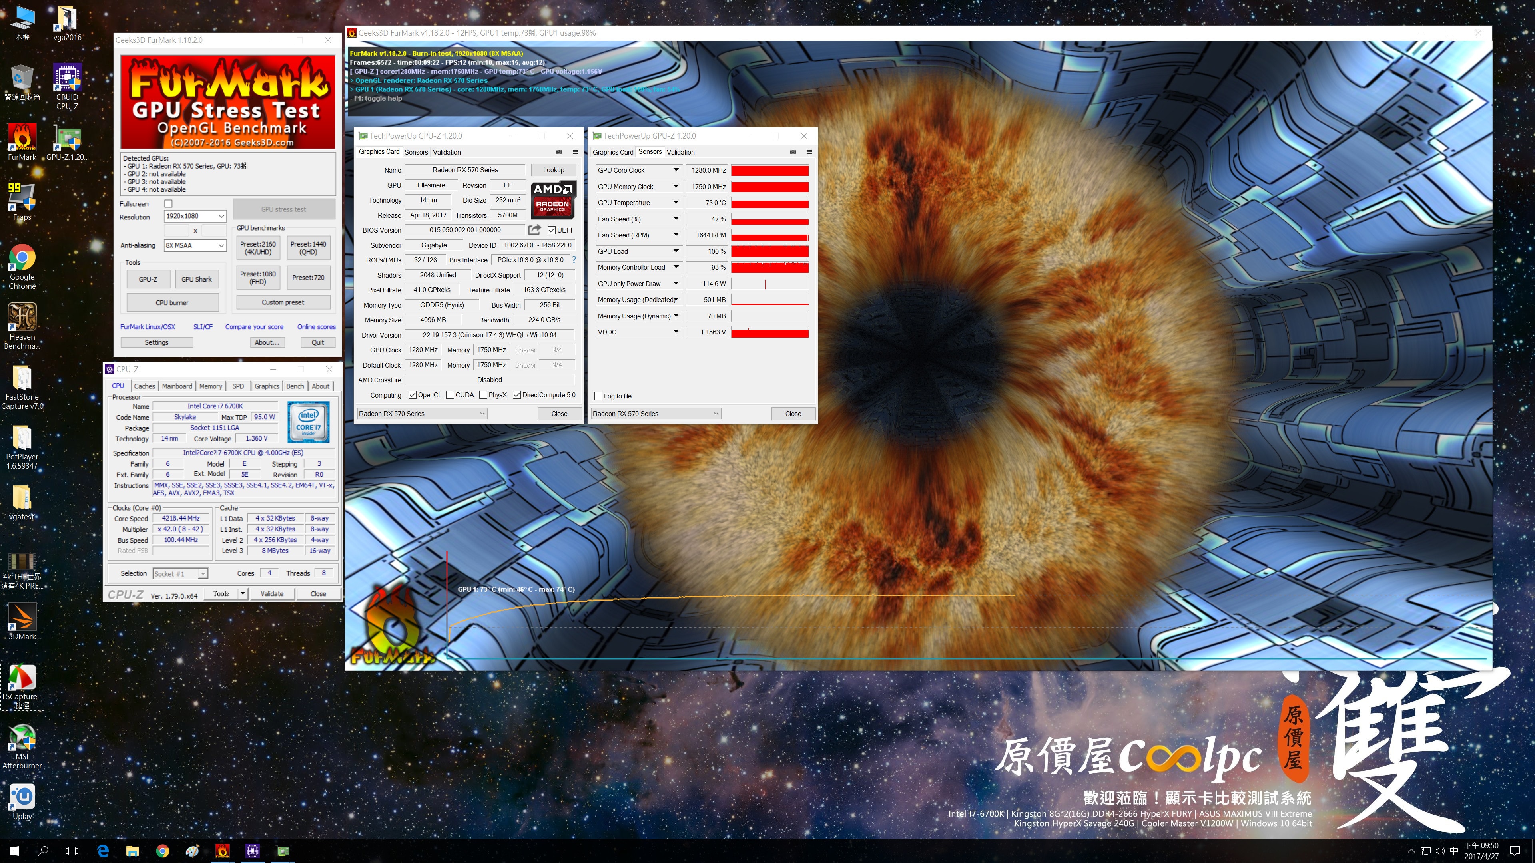Open Resolution 1920x1080 dropdown

click(195, 216)
